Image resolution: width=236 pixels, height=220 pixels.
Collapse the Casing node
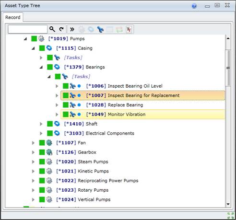(x=33, y=48)
